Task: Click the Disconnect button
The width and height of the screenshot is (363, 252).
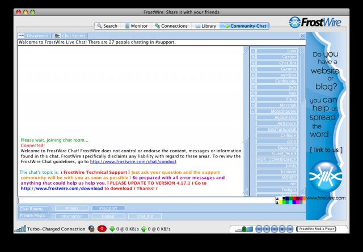Action: tap(34, 36)
